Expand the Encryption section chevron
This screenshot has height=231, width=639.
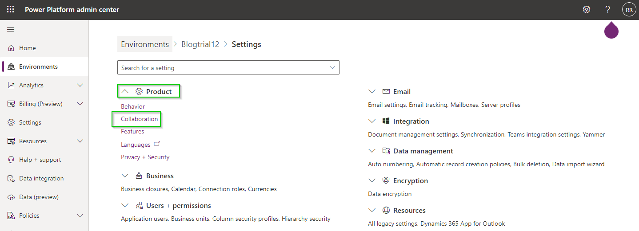(372, 180)
